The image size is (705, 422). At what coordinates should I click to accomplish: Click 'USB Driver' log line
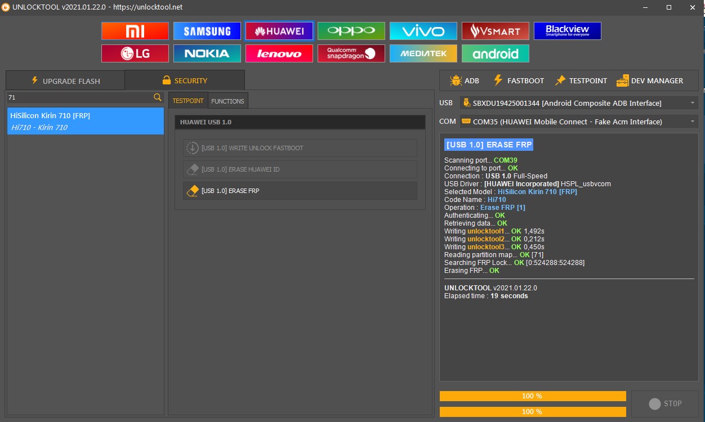[528, 184]
